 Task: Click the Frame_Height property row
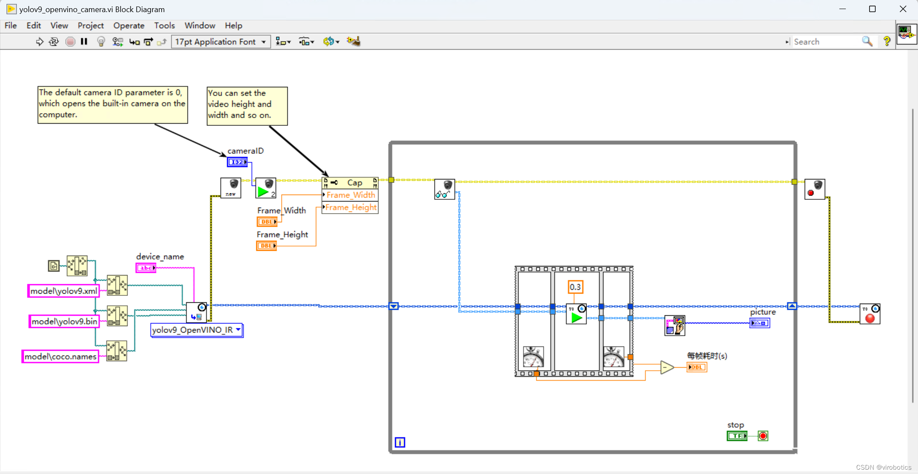350,208
